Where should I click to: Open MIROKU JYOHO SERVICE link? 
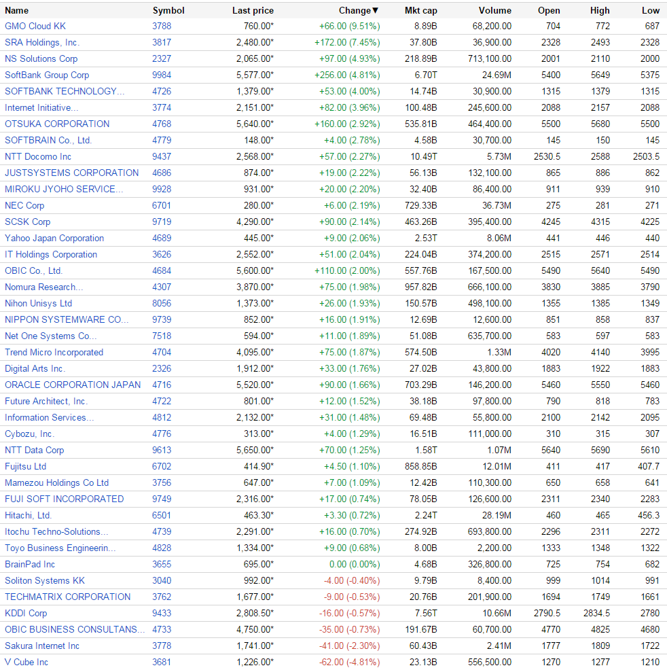click(64, 190)
